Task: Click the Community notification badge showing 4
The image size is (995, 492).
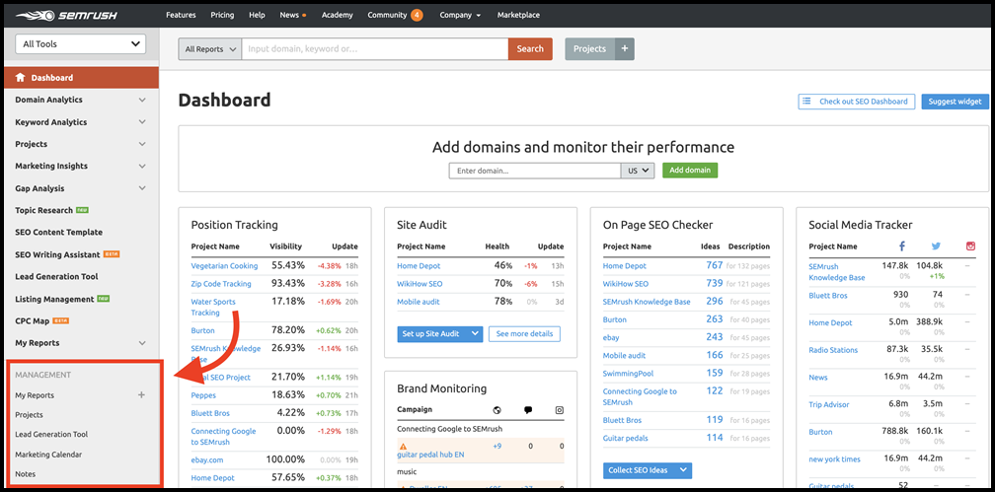Action: click(417, 15)
